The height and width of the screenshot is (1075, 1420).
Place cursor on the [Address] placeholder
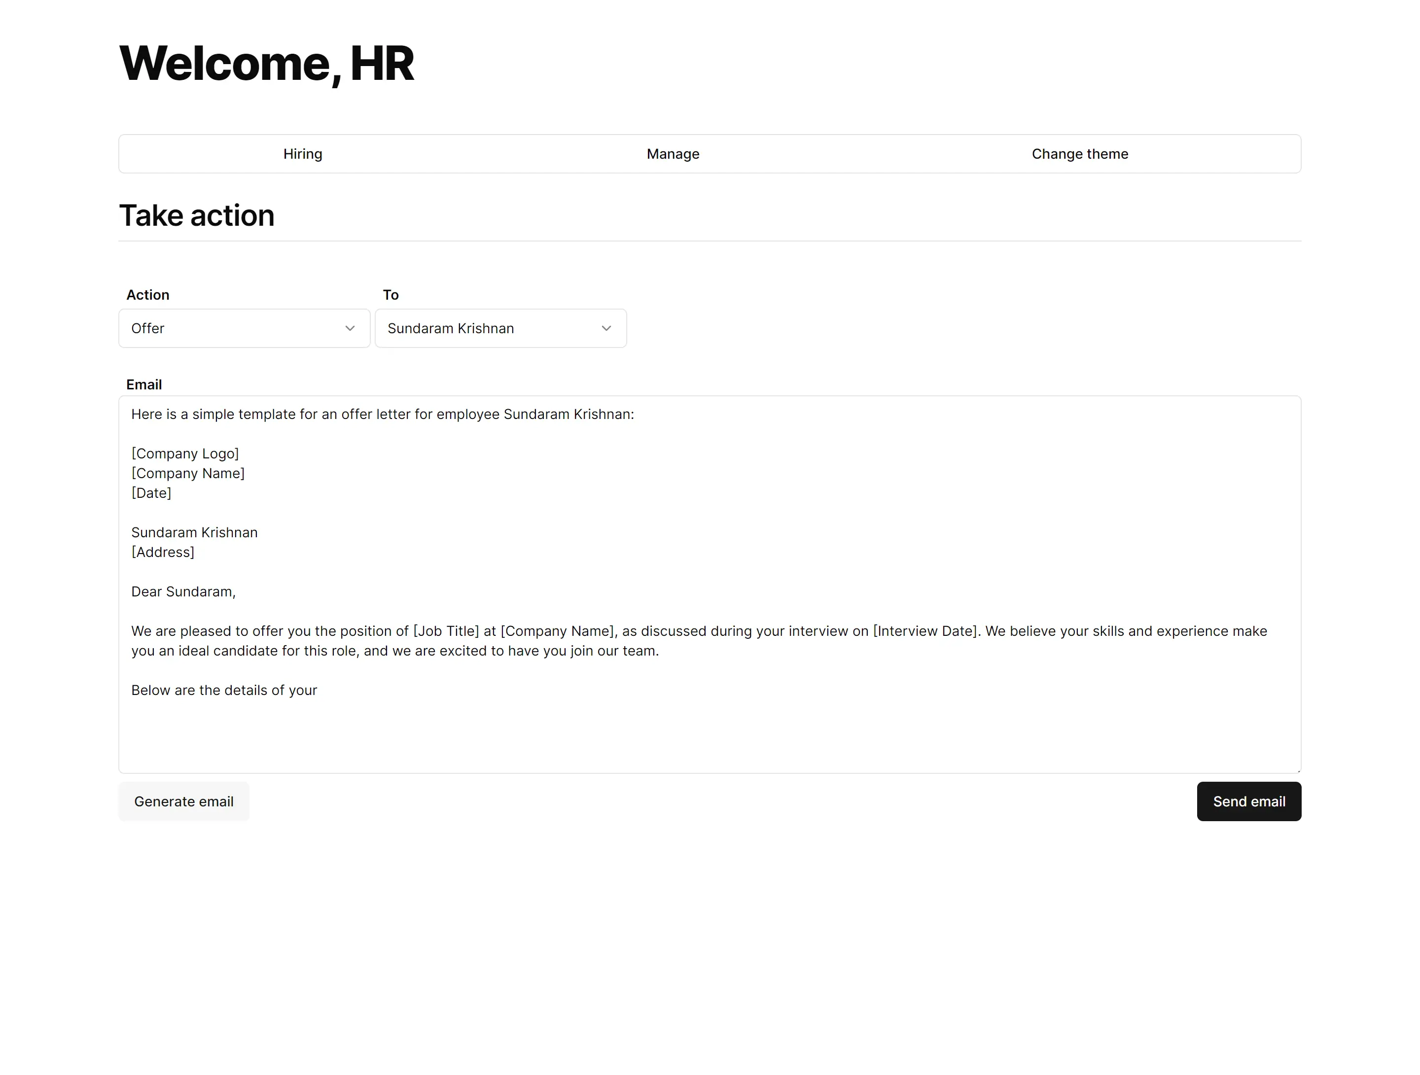(x=162, y=553)
